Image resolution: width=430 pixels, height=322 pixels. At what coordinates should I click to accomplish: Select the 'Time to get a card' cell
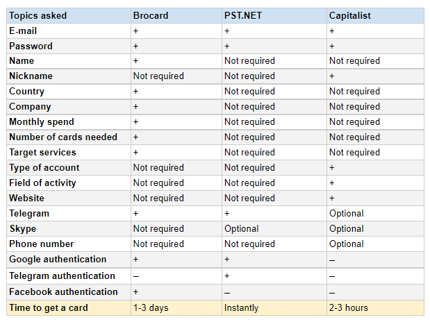[x=49, y=308]
